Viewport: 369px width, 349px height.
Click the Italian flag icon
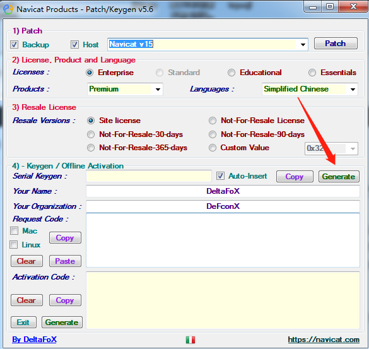[190, 340]
